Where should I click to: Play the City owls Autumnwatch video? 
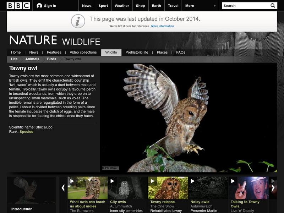(113, 182)
